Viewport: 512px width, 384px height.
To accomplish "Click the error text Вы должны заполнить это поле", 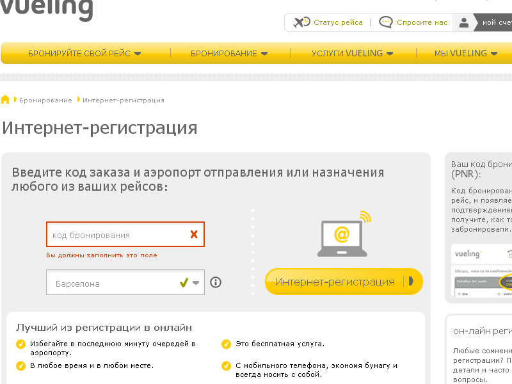I will 102,255.
